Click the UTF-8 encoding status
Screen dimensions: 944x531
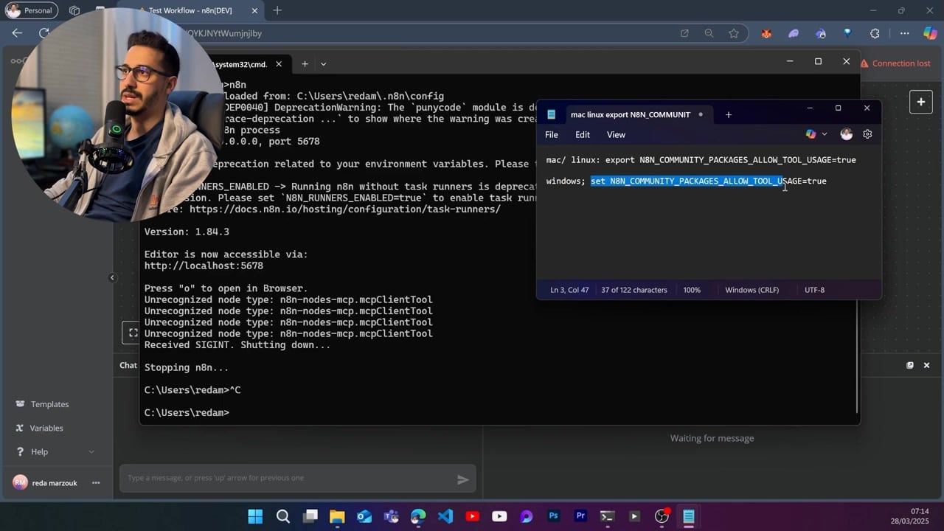(x=814, y=290)
